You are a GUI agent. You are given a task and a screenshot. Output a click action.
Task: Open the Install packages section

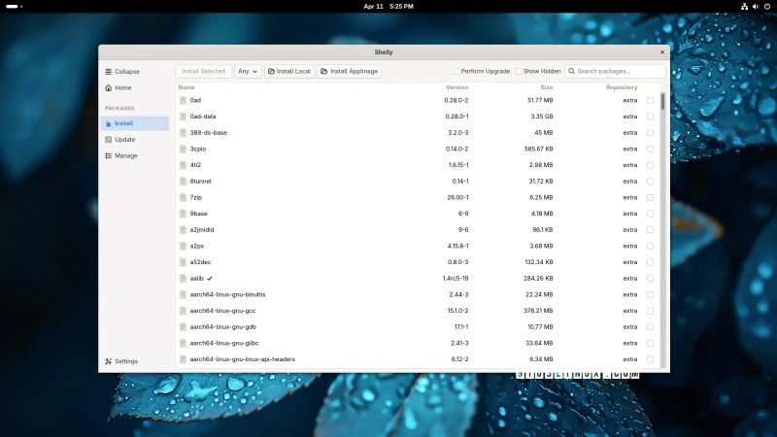[135, 123]
